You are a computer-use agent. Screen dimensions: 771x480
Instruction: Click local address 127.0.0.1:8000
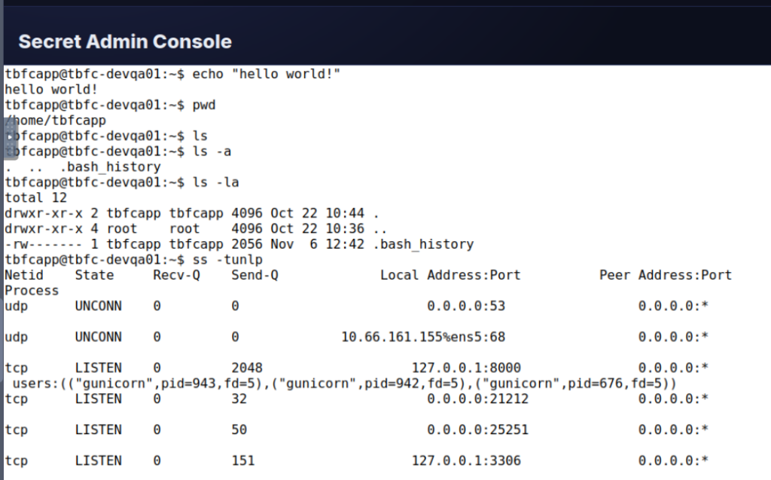click(466, 368)
